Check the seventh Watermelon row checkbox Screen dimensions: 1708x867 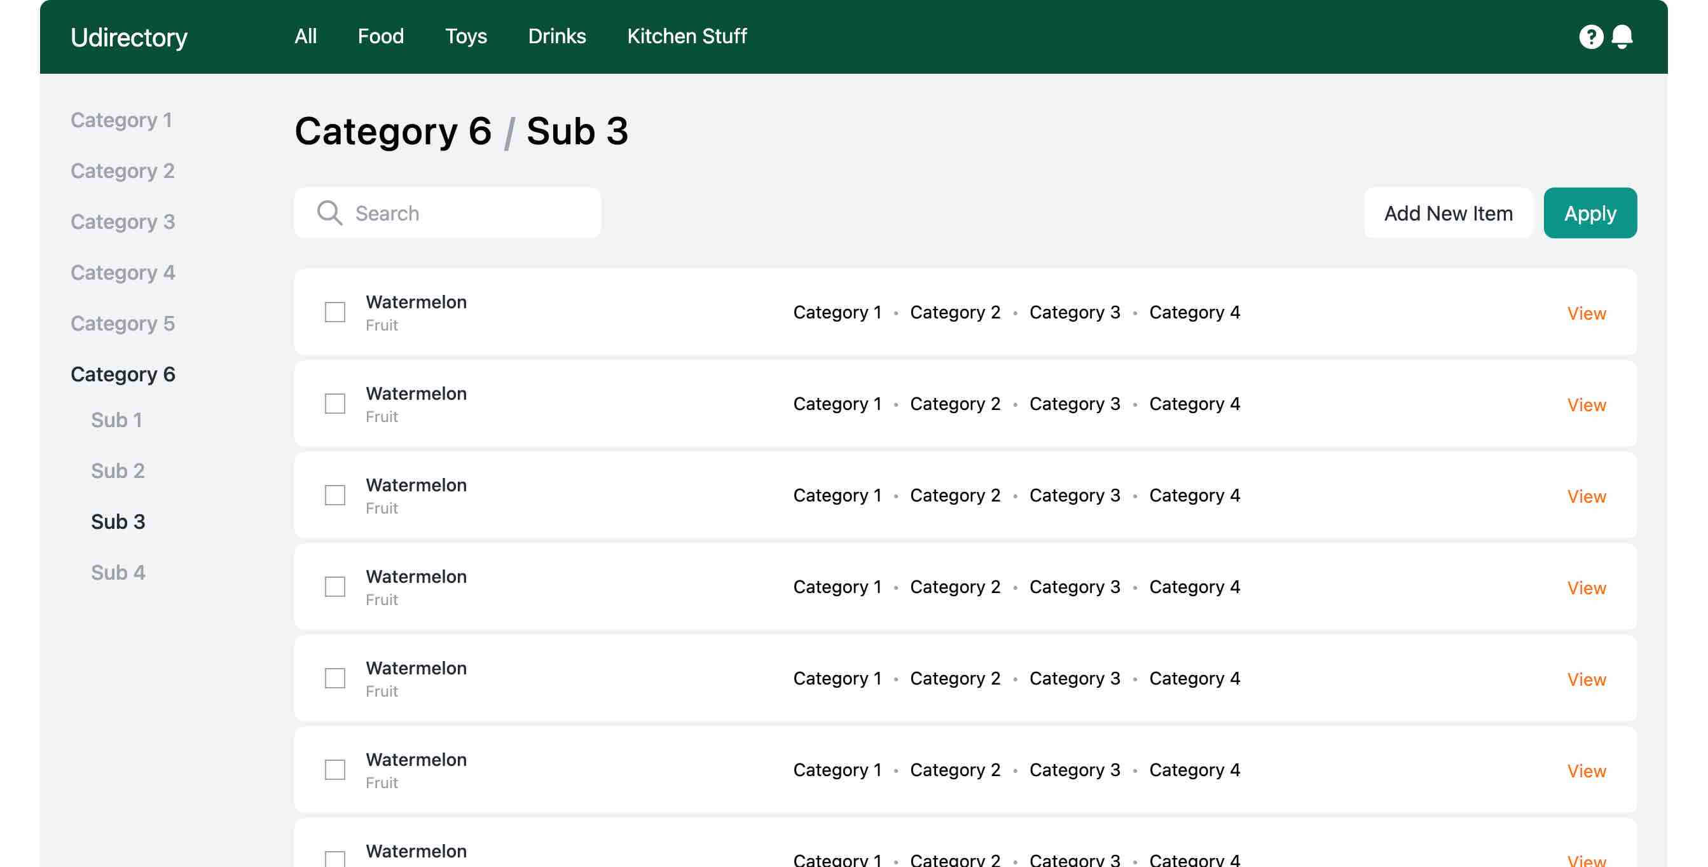(335, 859)
